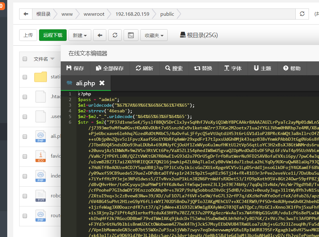The image size is (319, 237).
Task: Check the .htaccess row checkbox
Action: click(25, 97)
